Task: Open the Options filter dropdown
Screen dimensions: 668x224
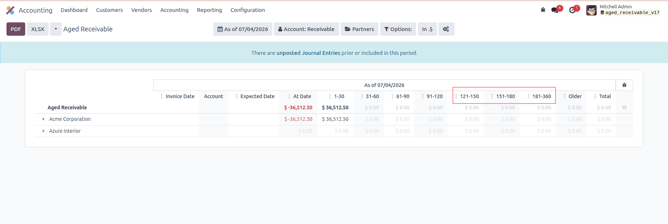Action: tap(398, 29)
